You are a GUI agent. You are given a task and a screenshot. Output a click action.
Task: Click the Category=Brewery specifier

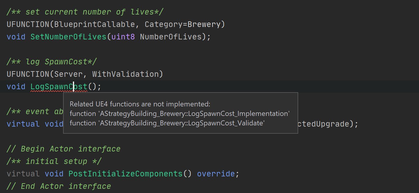click(x=182, y=24)
